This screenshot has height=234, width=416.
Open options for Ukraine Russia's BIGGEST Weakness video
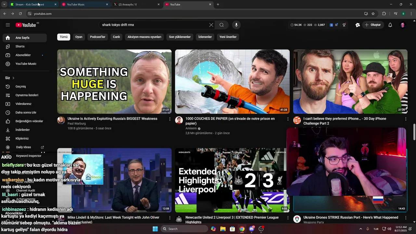(x=170, y=119)
